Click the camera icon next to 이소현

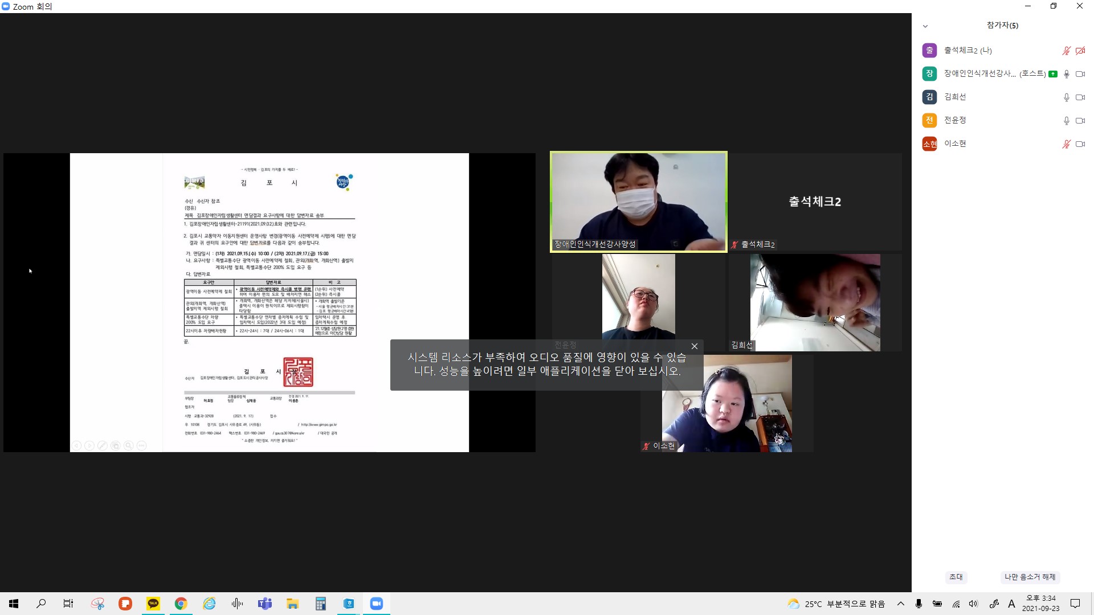click(1080, 144)
